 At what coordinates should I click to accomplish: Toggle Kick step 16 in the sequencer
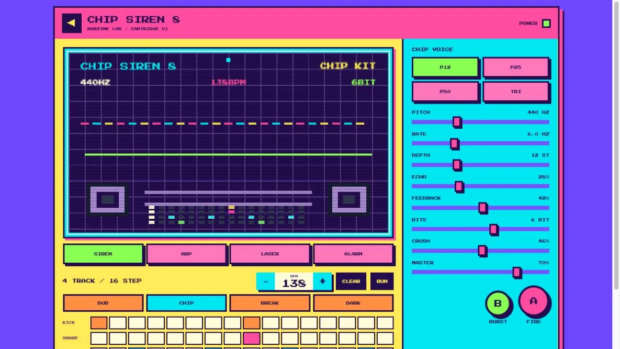(385, 322)
